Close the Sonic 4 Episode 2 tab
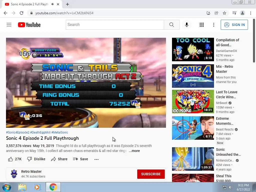This screenshot has height=192, width=256. click(x=58, y=4)
